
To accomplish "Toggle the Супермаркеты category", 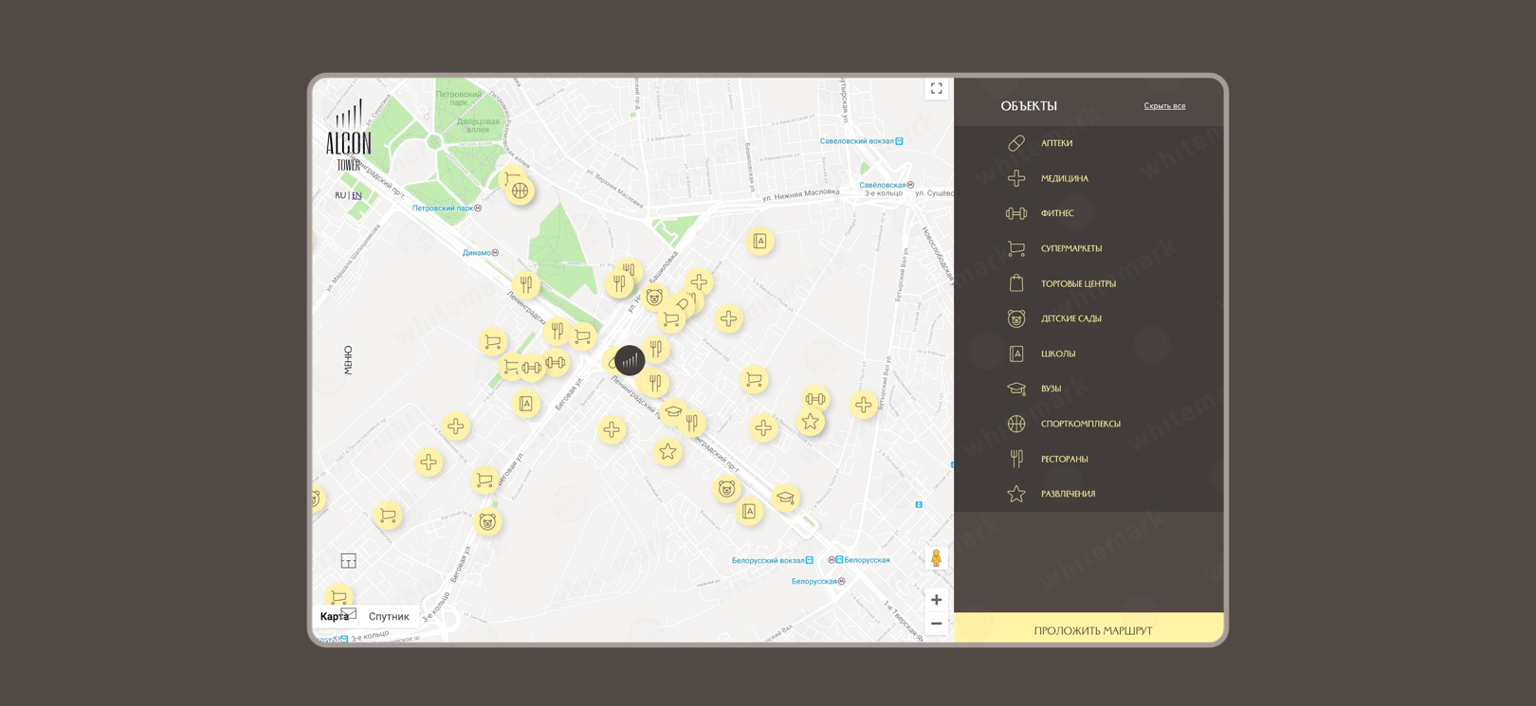I will [1070, 248].
